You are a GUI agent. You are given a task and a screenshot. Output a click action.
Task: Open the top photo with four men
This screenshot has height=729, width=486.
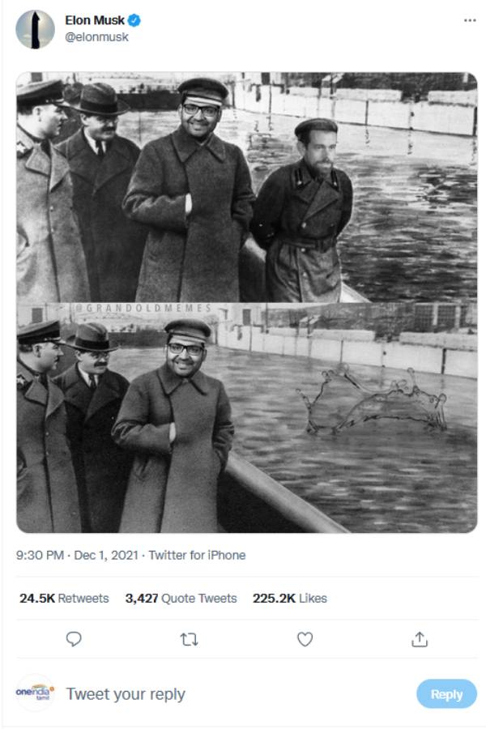[246, 186]
